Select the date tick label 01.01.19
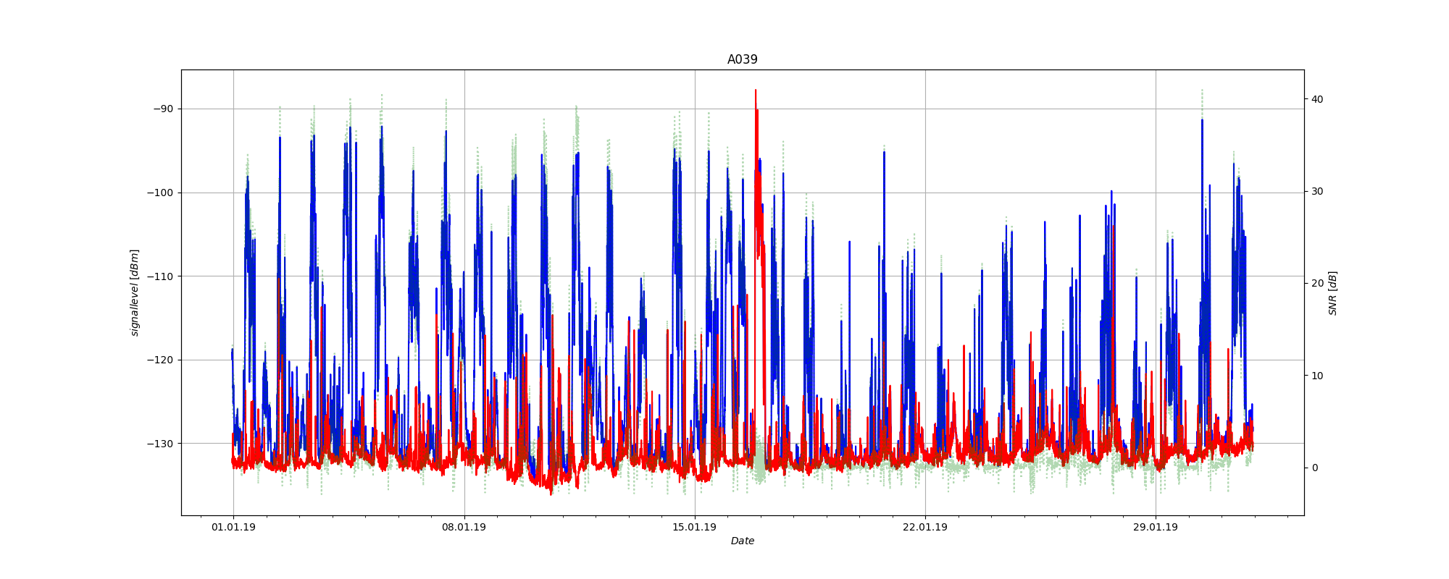1449x579 pixels. click(x=233, y=527)
